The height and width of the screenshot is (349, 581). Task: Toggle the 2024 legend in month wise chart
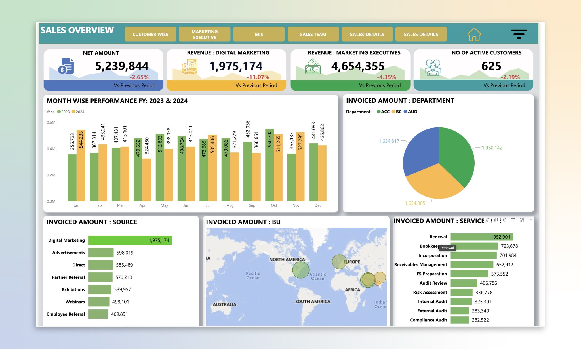pos(78,112)
